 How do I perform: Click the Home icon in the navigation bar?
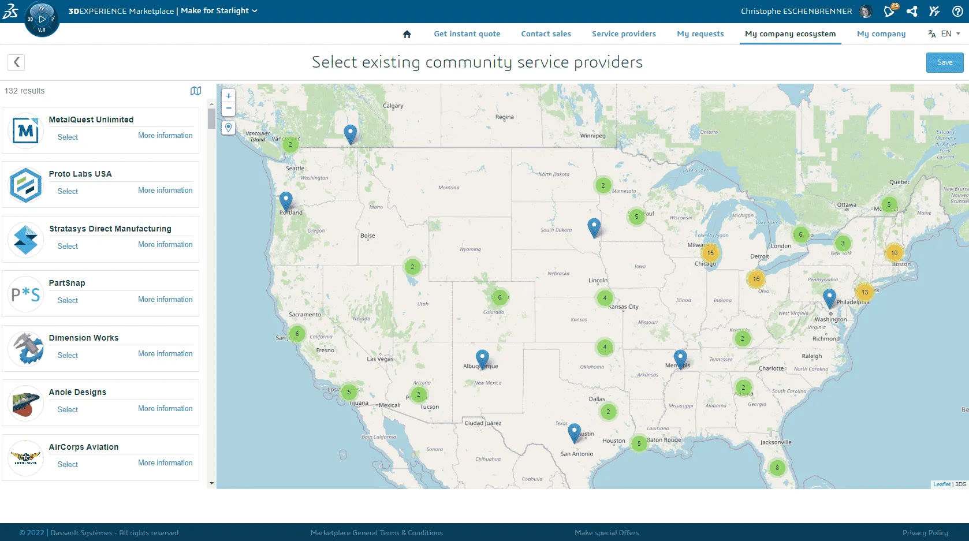(x=408, y=34)
